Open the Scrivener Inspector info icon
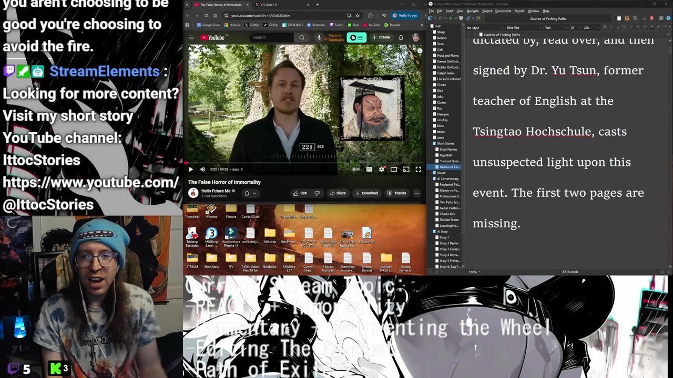Image resolution: width=673 pixels, height=378 pixels. [x=668, y=18]
